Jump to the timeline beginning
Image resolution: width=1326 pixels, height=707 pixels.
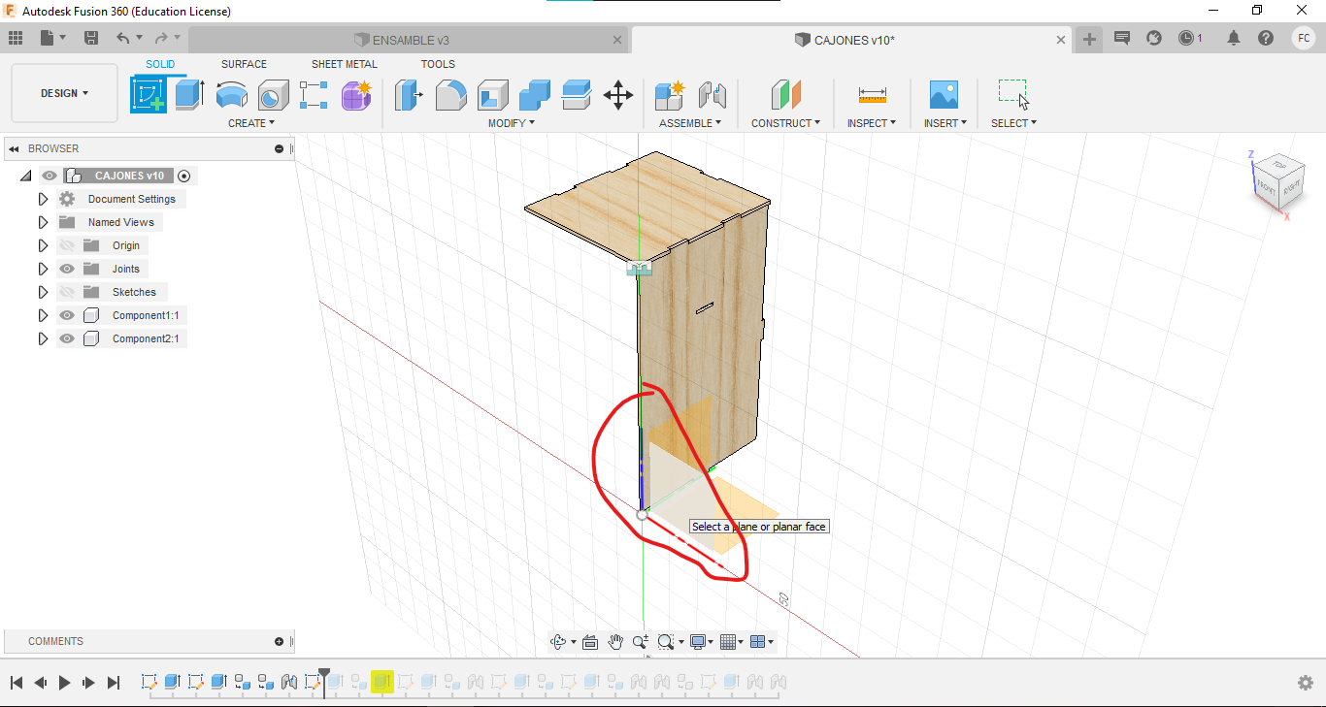click(x=16, y=683)
